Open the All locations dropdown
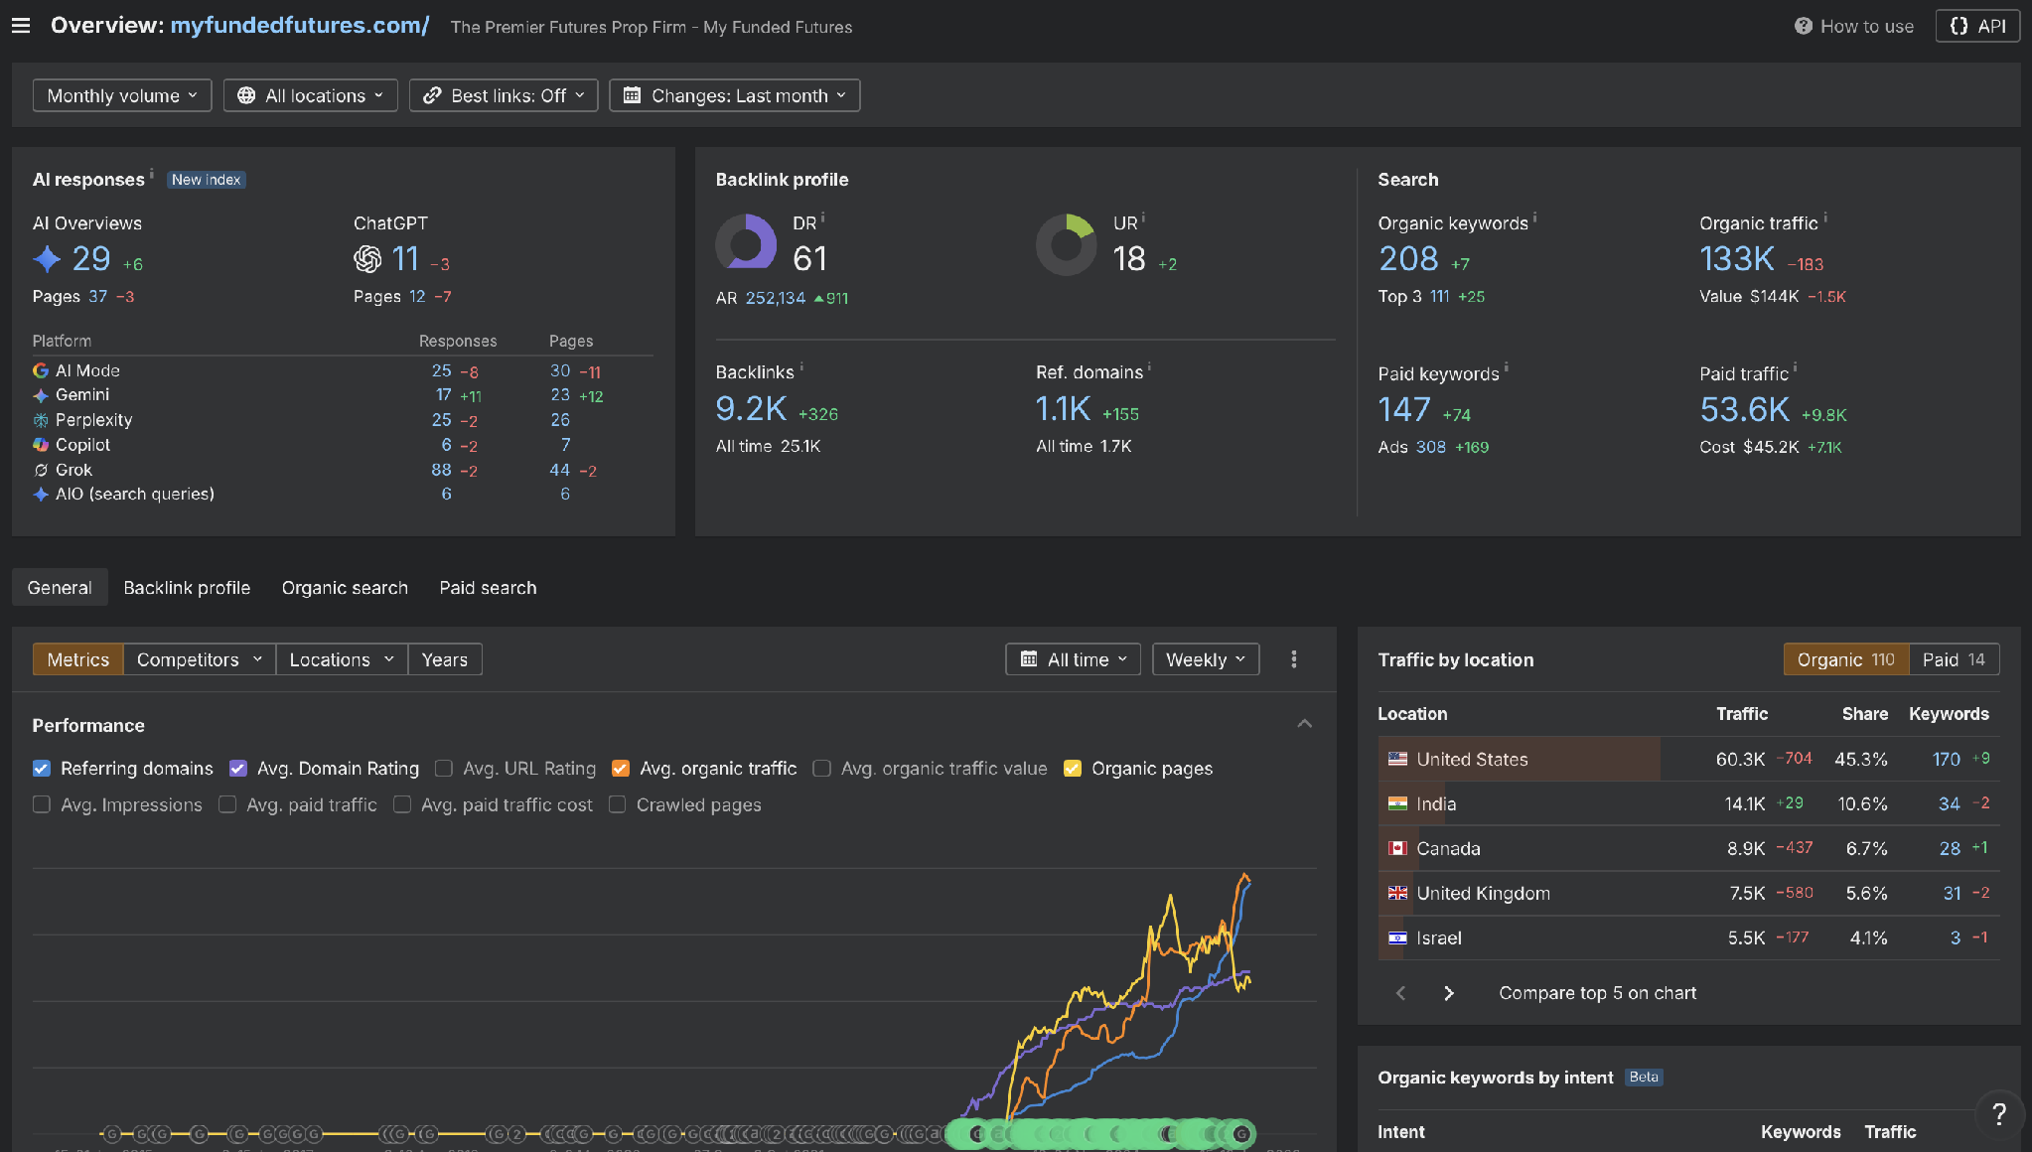This screenshot has height=1152, width=2032. tap(310, 95)
